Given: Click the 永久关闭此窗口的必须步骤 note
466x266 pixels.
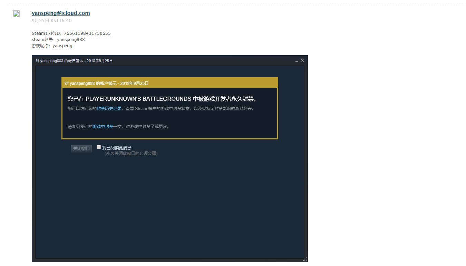Looking at the screenshot, I should point(131,154).
